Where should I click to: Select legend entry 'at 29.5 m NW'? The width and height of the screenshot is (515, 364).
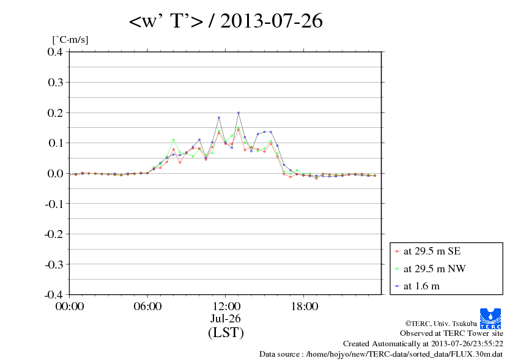tap(434, 269)
